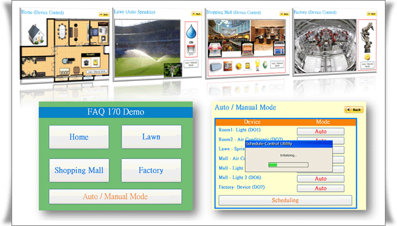Image resolution: width=397 pixels, height=226 pixels.
Task: Toggle Mall Light 2 (DO6) Auto mode
Action: [x=320, y=179]
